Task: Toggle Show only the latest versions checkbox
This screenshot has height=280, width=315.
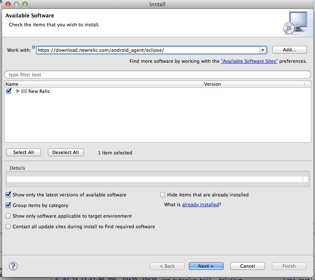Action: 8,194
